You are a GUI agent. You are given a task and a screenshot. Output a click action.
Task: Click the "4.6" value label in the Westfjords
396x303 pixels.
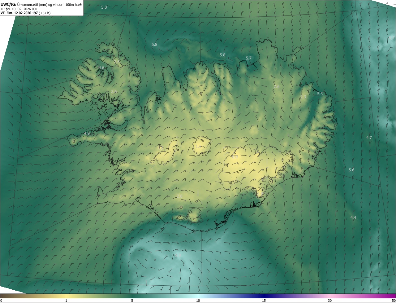(x=101, y=68)
